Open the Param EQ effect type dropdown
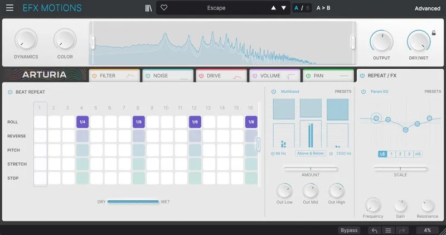The width and height of the screenshot is (446, 235). 379,92
